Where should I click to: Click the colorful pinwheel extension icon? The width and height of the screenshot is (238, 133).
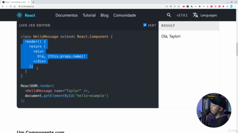click(199, 6)
